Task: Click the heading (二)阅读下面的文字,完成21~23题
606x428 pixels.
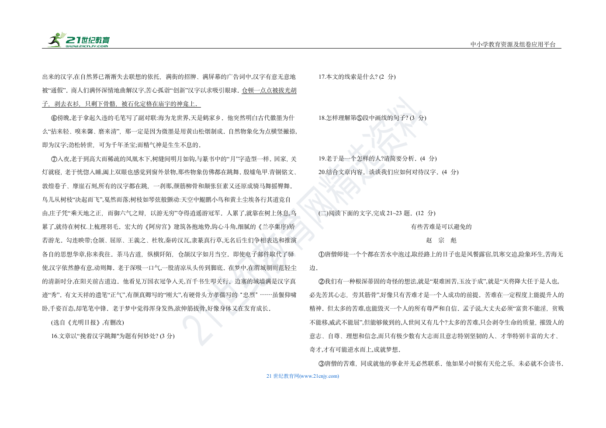Action: pos(377,213)
